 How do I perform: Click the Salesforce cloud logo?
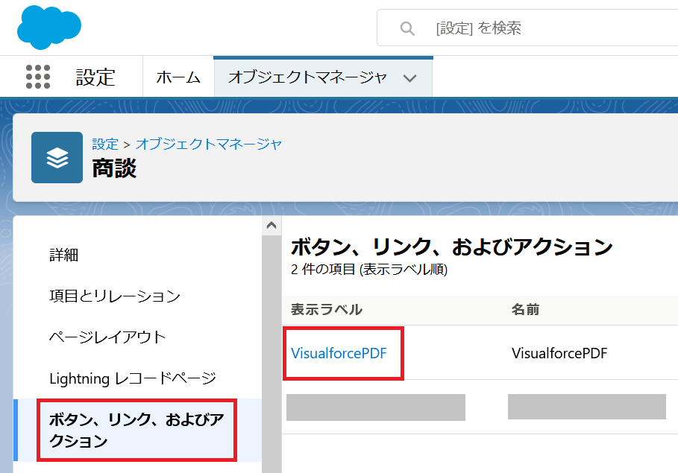pyautogui.click(x=49, y=28)
